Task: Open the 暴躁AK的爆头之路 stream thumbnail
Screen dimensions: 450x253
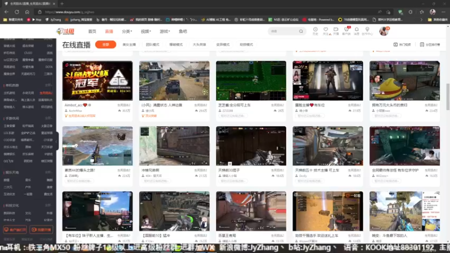Action: [x=97, y=146]
